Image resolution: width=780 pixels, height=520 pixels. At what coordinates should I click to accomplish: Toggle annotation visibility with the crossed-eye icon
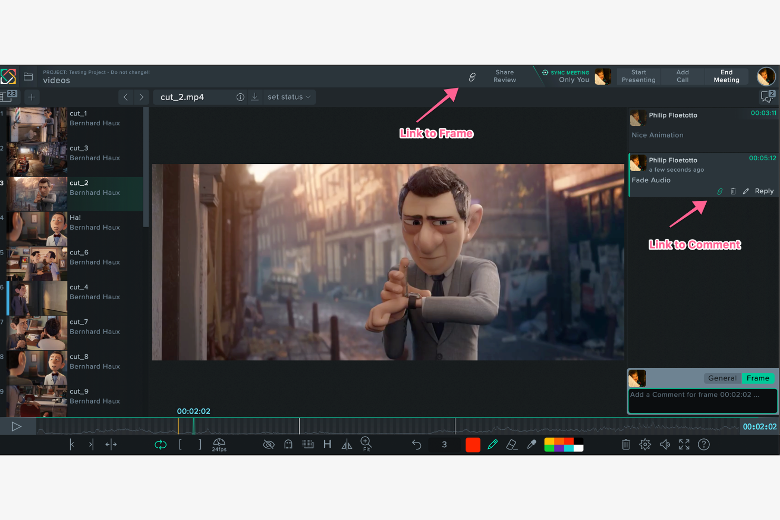point(268,444)
